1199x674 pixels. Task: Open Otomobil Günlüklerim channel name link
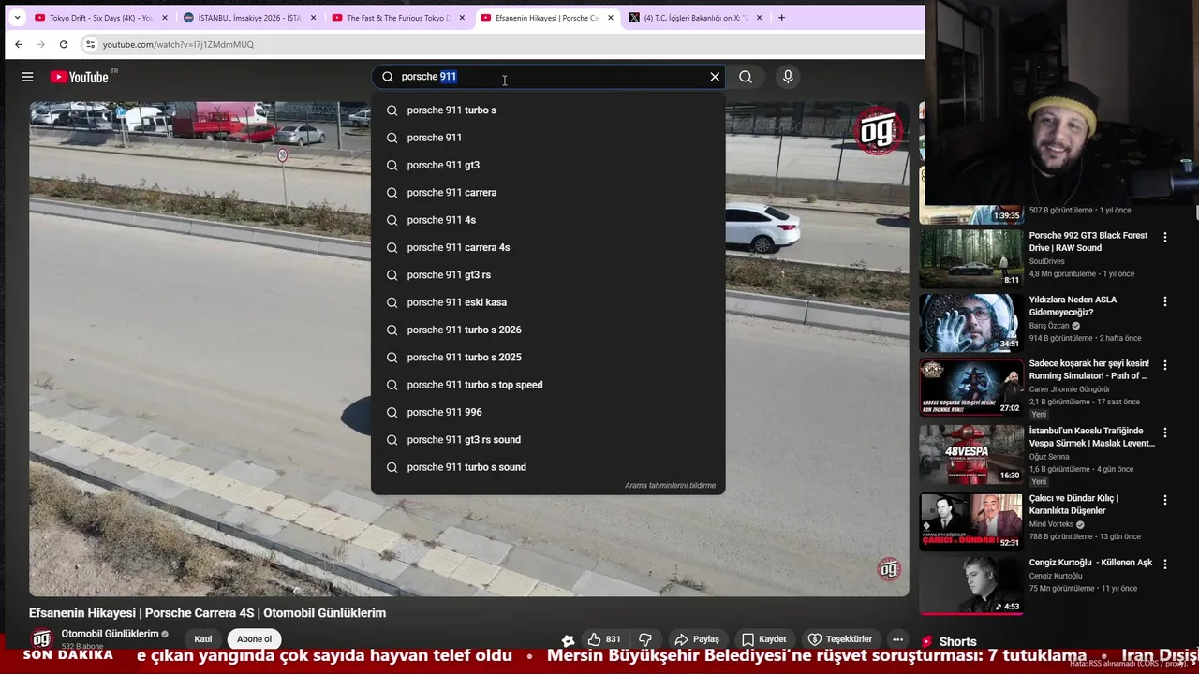point(110,634)
